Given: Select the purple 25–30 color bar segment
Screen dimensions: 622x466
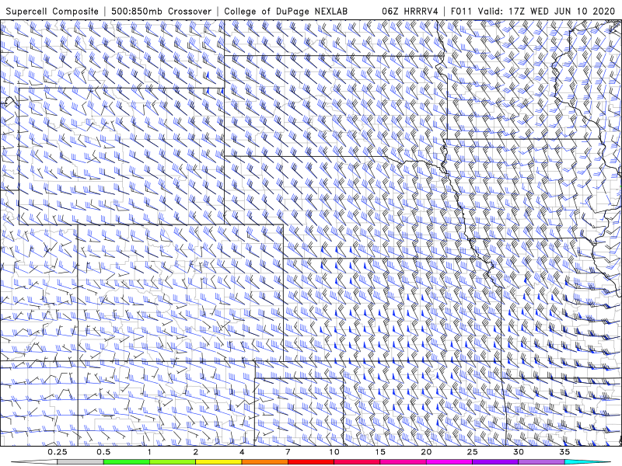Looking at the screenshot, I should [x=495, y=462].
